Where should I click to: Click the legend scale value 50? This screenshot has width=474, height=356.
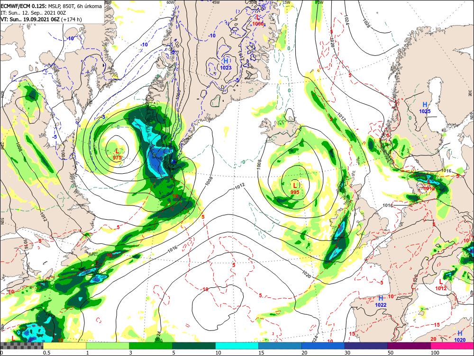[x=391, y=353]
